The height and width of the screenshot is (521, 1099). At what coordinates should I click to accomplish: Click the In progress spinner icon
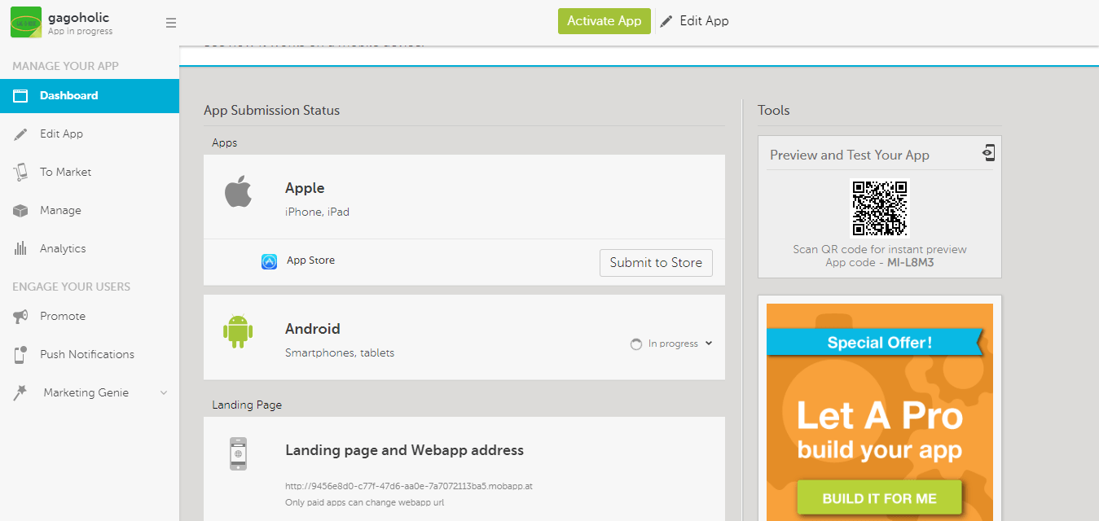(x=636, y=344)
